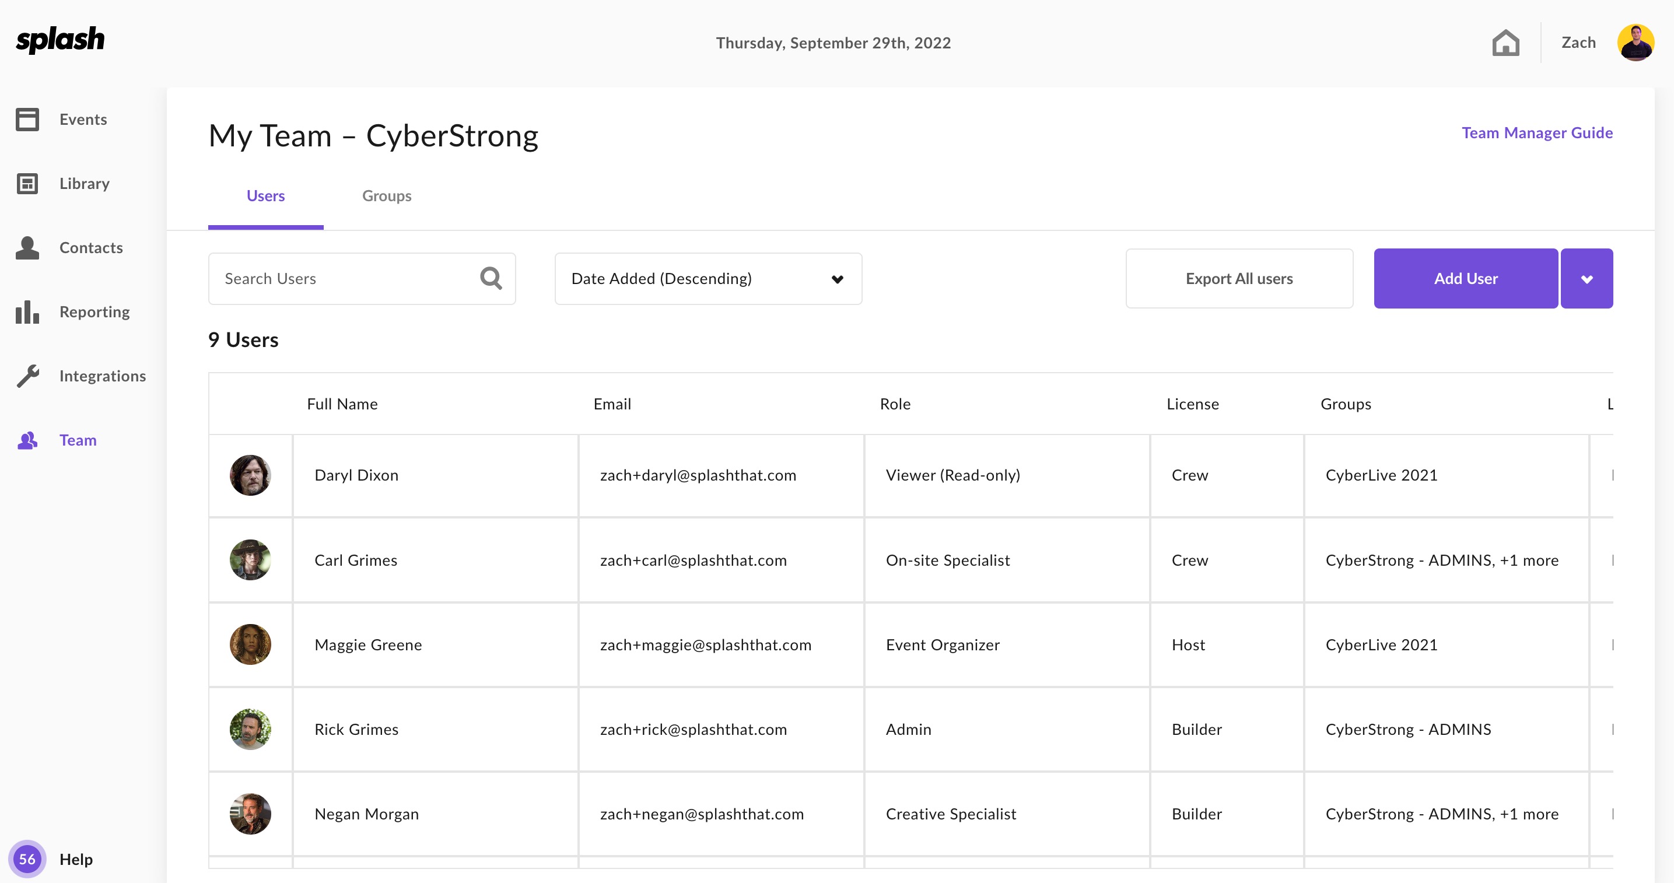Viewport: 1674px width, 883px height.
Task: Click the Splash logo
Action: 59,40
